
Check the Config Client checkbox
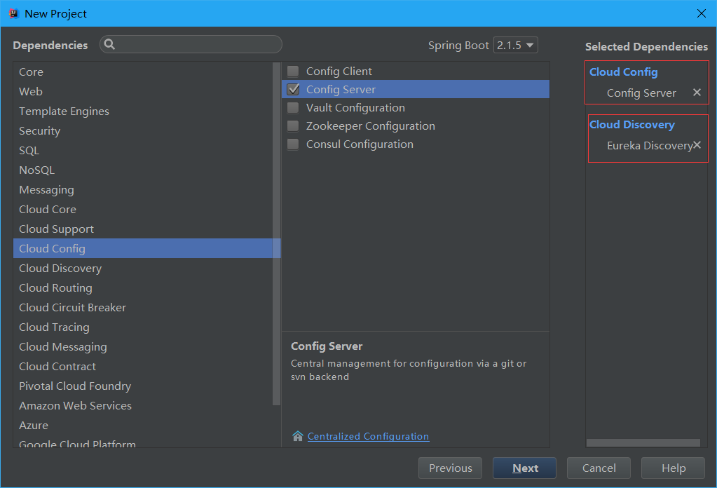[293, 72]
